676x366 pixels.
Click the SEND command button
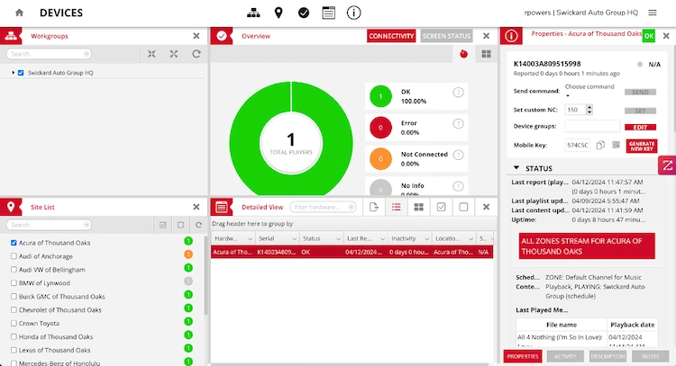(x=640, y=92)
